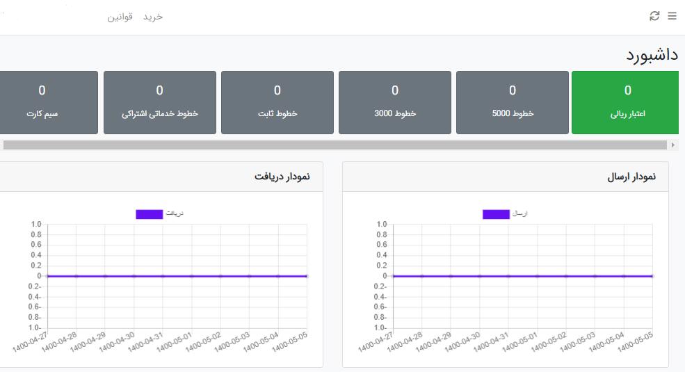Open the قوانین (rules) menu item

(x=120, y=17)
